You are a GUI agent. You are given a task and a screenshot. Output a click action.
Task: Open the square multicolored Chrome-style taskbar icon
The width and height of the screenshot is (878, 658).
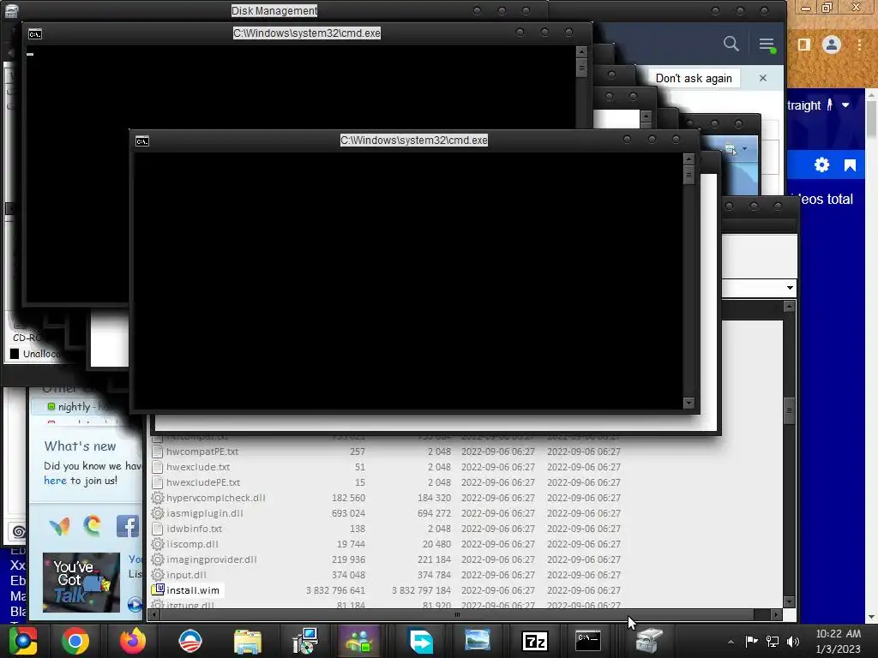click(22, 641)
